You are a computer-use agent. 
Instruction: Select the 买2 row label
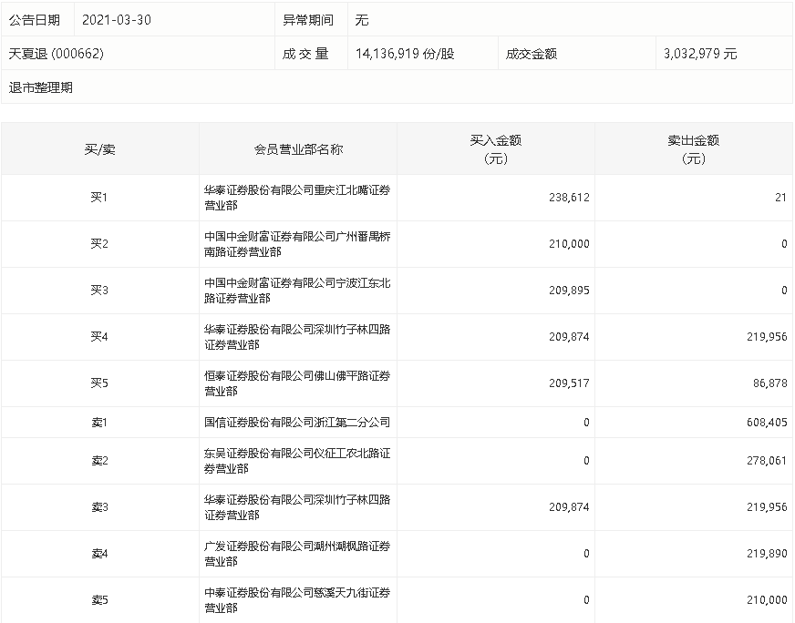(x=99, y=243)
